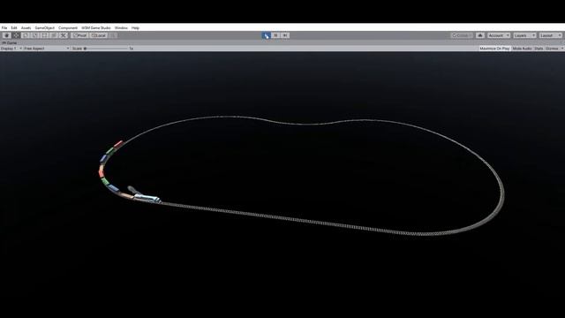The height and width of the screenshot is (318, 565).
Task: Select the Rect transform tool
Action: 44,35
